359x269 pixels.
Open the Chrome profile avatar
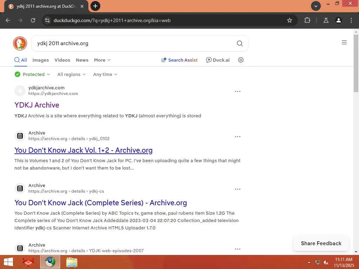point(338,20)
